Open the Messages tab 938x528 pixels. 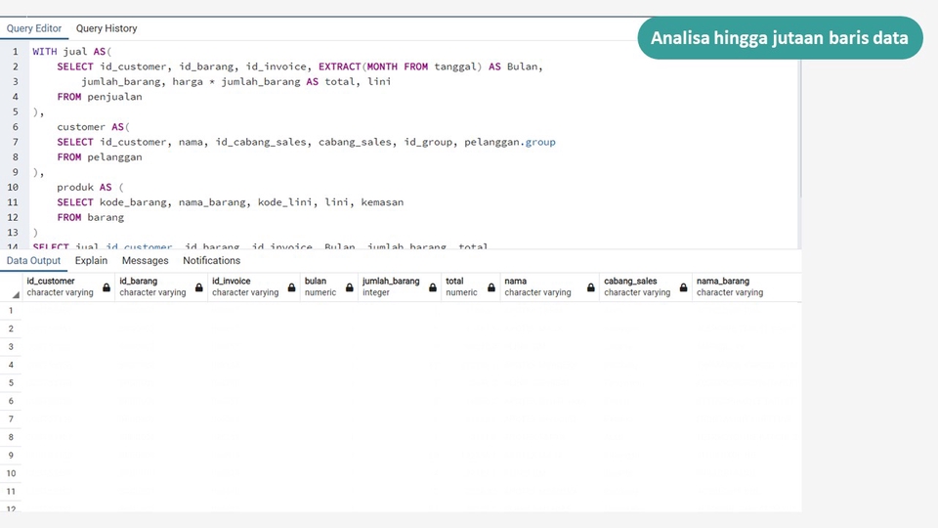pyautogui.click(x=146, y=260)
